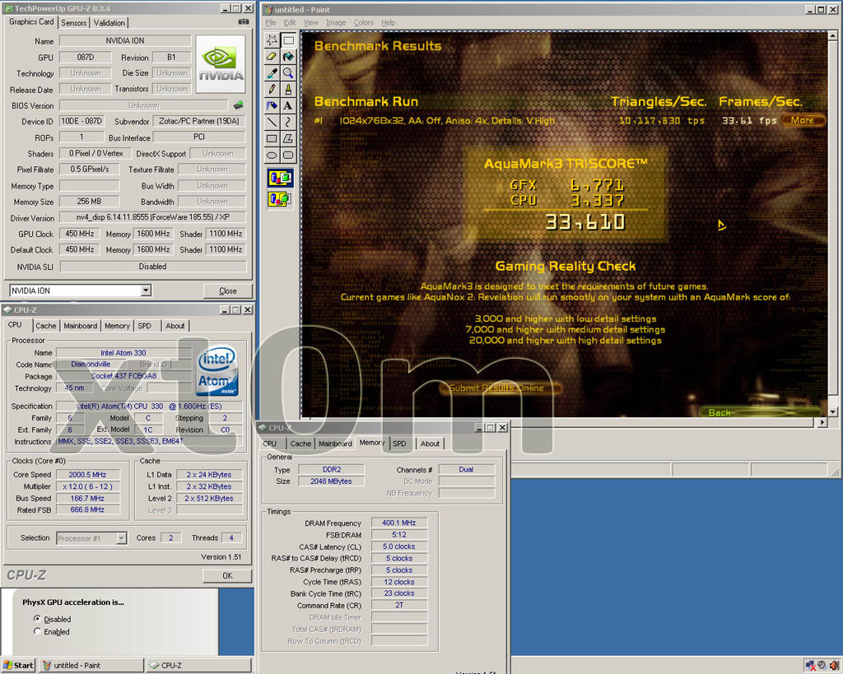Open the volume speaker tray icon
Screen dimensions: 843x674
(x=834, y=666)
